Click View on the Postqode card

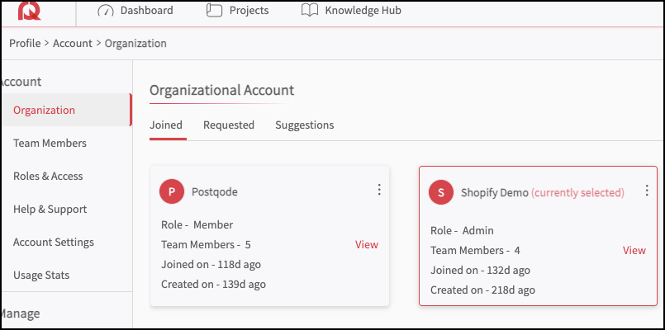click(x=367, y=244)
